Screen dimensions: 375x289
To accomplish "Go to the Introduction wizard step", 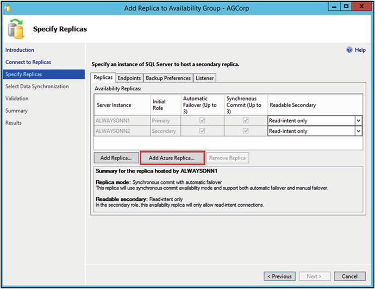I will (20, 50).
